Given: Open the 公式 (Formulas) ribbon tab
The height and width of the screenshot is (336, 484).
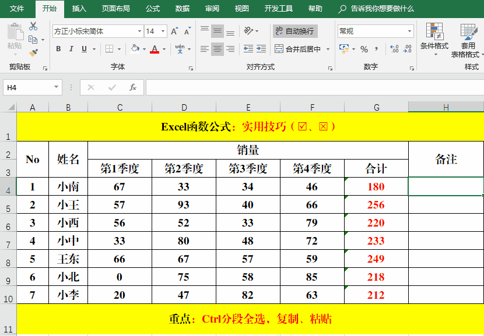Looking at the screenshot, I should pyautogui.click(x=153, y=9).
